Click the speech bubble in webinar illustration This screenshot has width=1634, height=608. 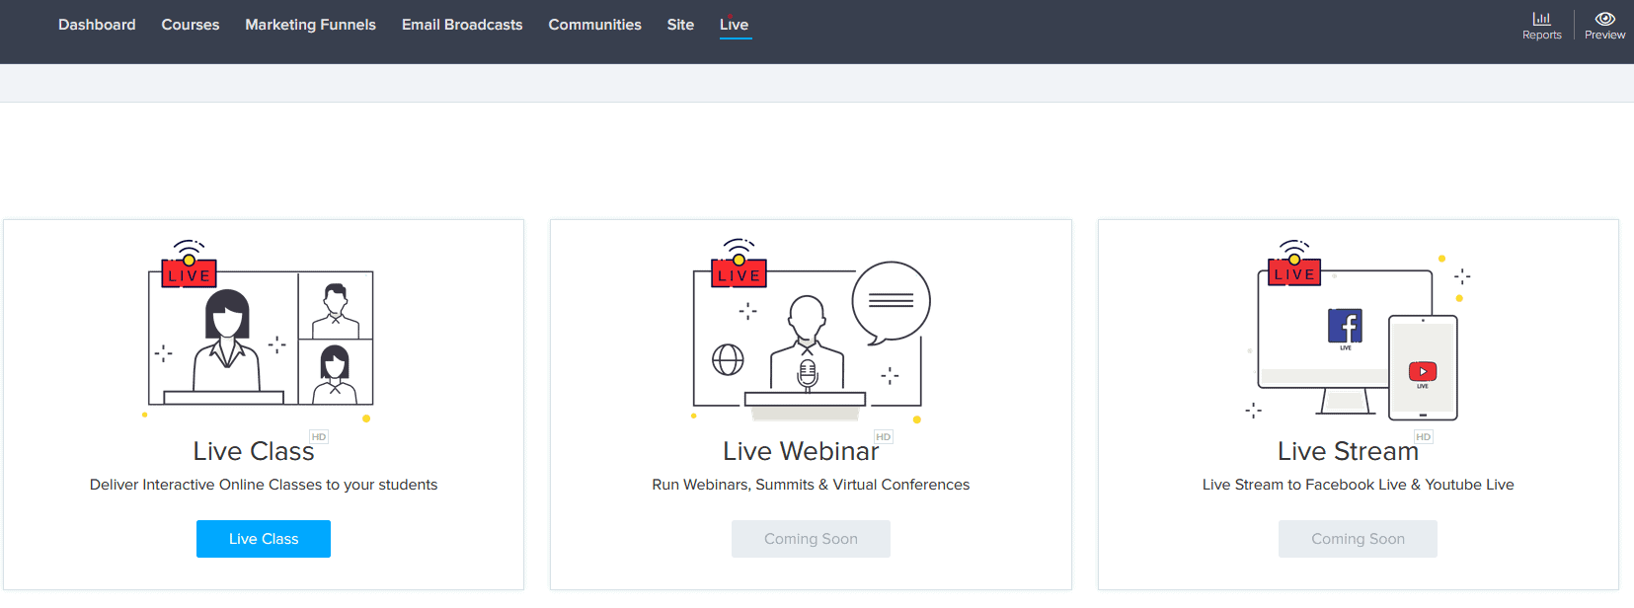(x=891, y=302)
